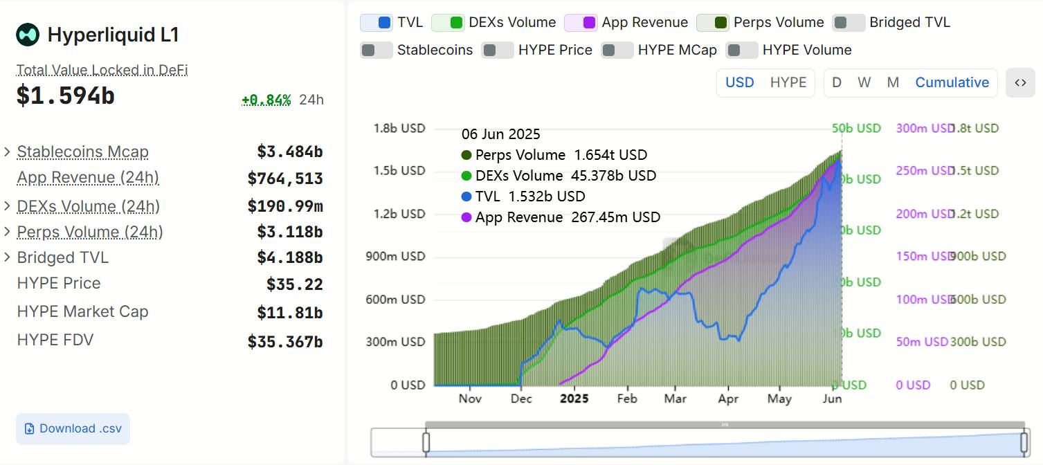1043x465 pixels.
Task: Enable the HYPE MCap chart series
Action: (617, 51)
